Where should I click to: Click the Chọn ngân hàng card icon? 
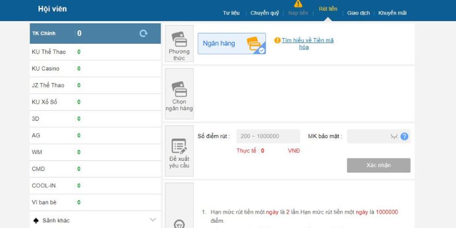[179, 89]
